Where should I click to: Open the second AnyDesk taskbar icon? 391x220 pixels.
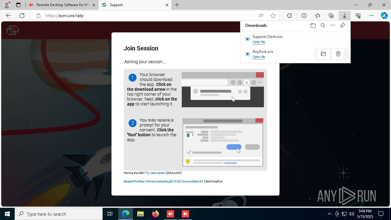[x=185, y=214]
